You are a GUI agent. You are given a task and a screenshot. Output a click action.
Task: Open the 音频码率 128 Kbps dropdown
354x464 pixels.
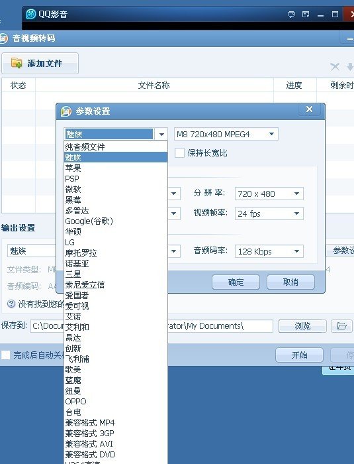(269, 251)
